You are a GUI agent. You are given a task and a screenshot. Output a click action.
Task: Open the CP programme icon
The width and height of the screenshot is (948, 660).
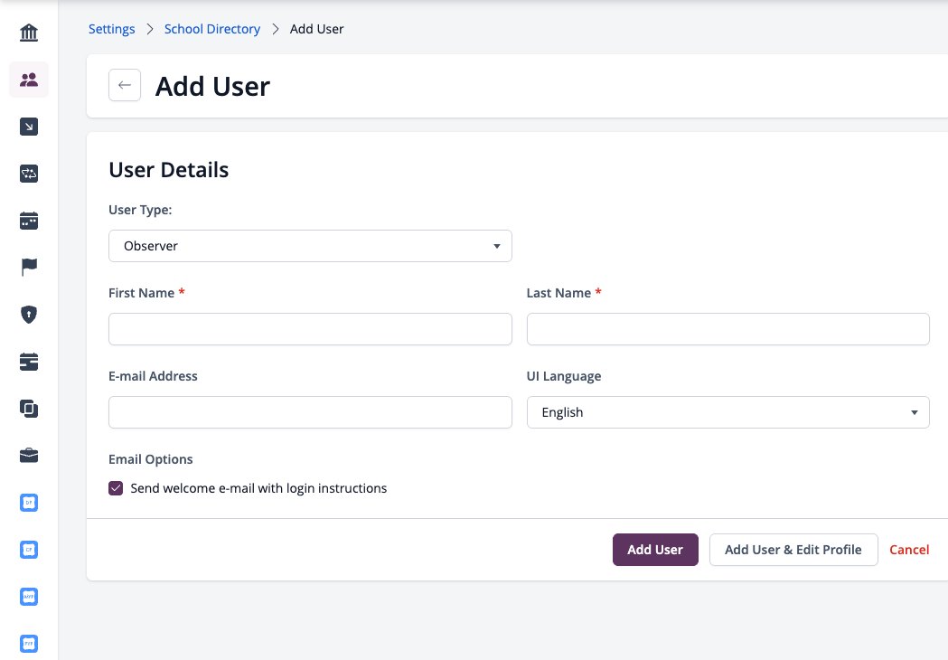[x=28, y=550]
